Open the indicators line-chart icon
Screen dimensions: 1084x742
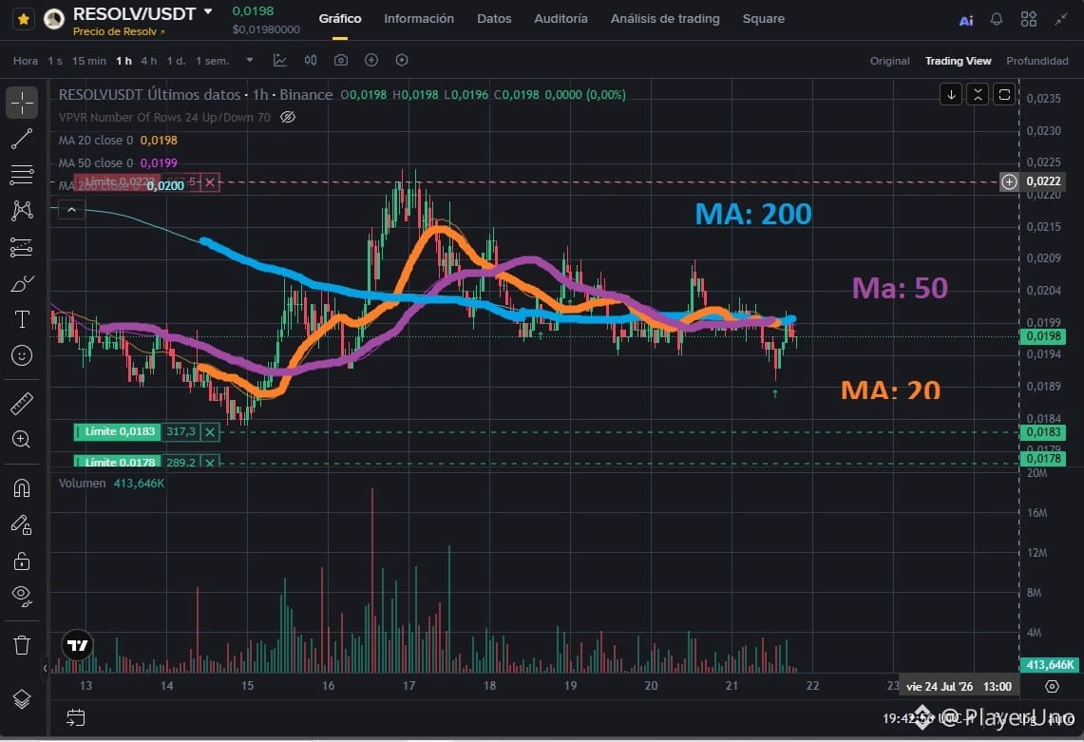(280, 60)
